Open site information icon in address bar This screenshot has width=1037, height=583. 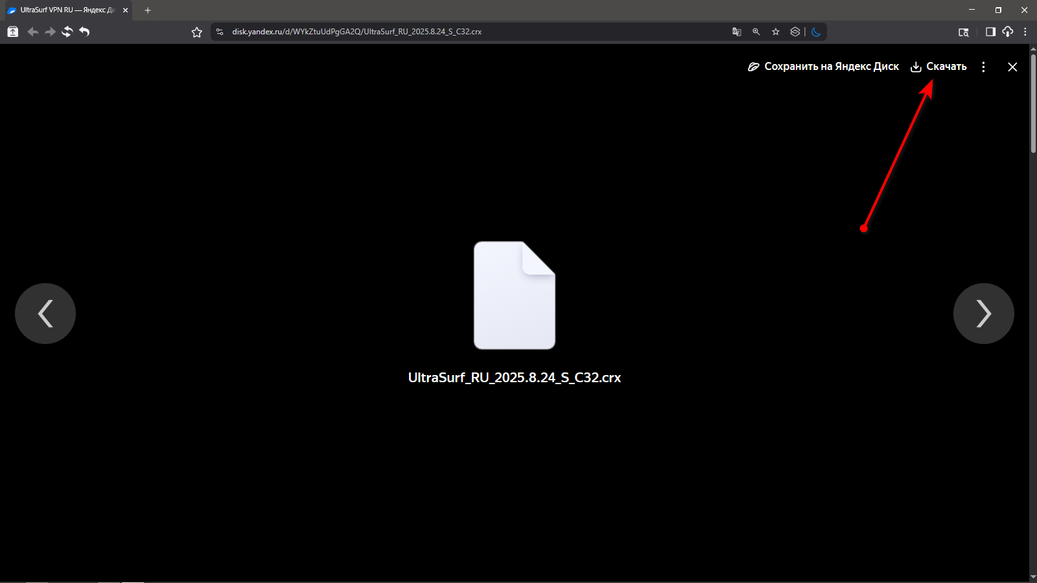(x=220, y=32)
